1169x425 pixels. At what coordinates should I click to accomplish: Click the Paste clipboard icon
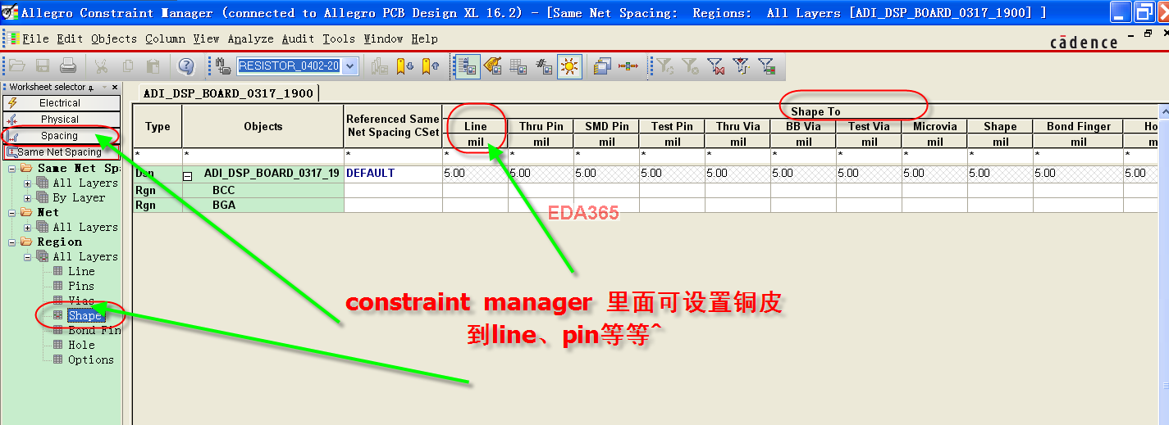coord(153,66)
